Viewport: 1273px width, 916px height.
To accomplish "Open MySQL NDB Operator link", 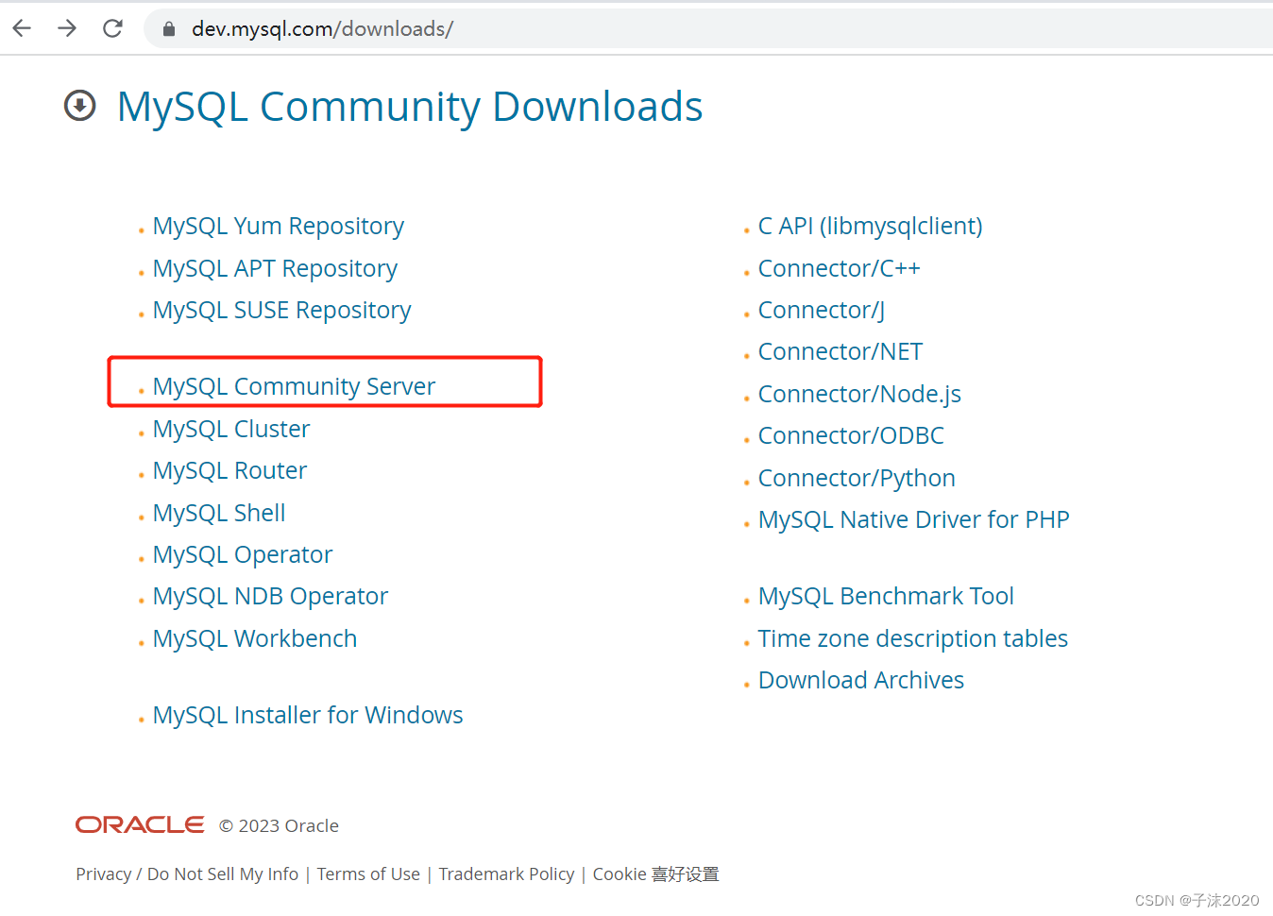I will click(270, 597).
